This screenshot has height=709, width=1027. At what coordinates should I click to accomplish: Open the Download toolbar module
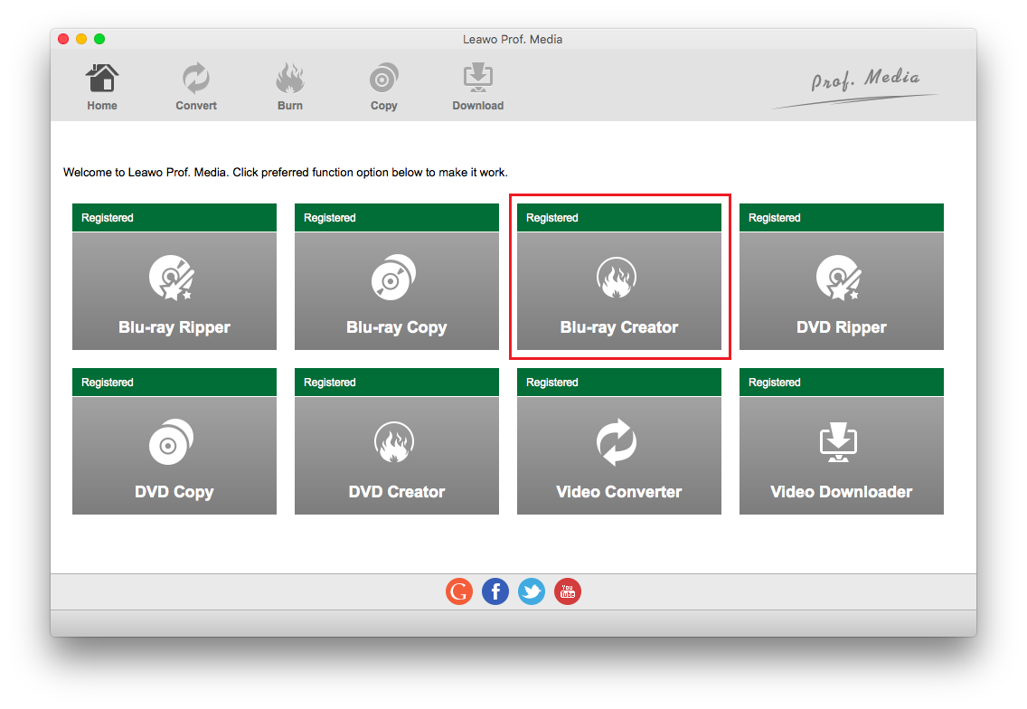click(x=478, y=87)
